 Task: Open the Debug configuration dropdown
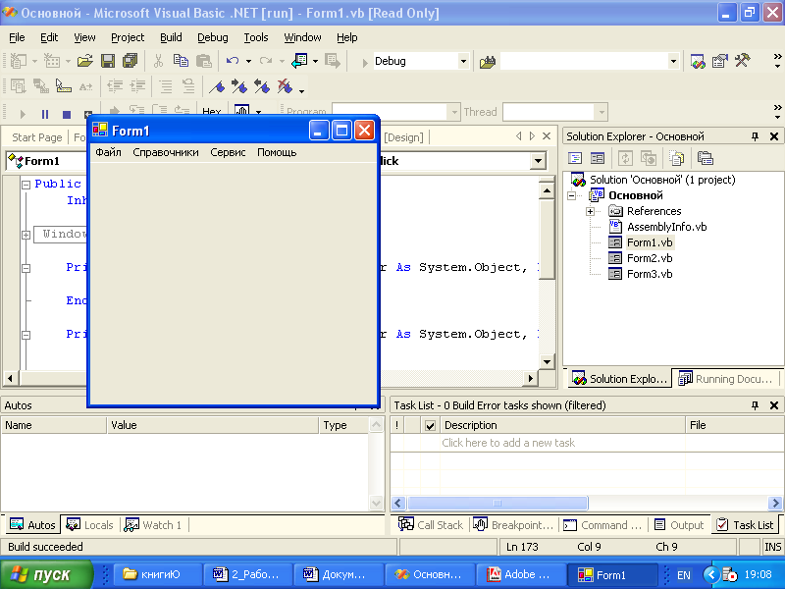(463, 62)
